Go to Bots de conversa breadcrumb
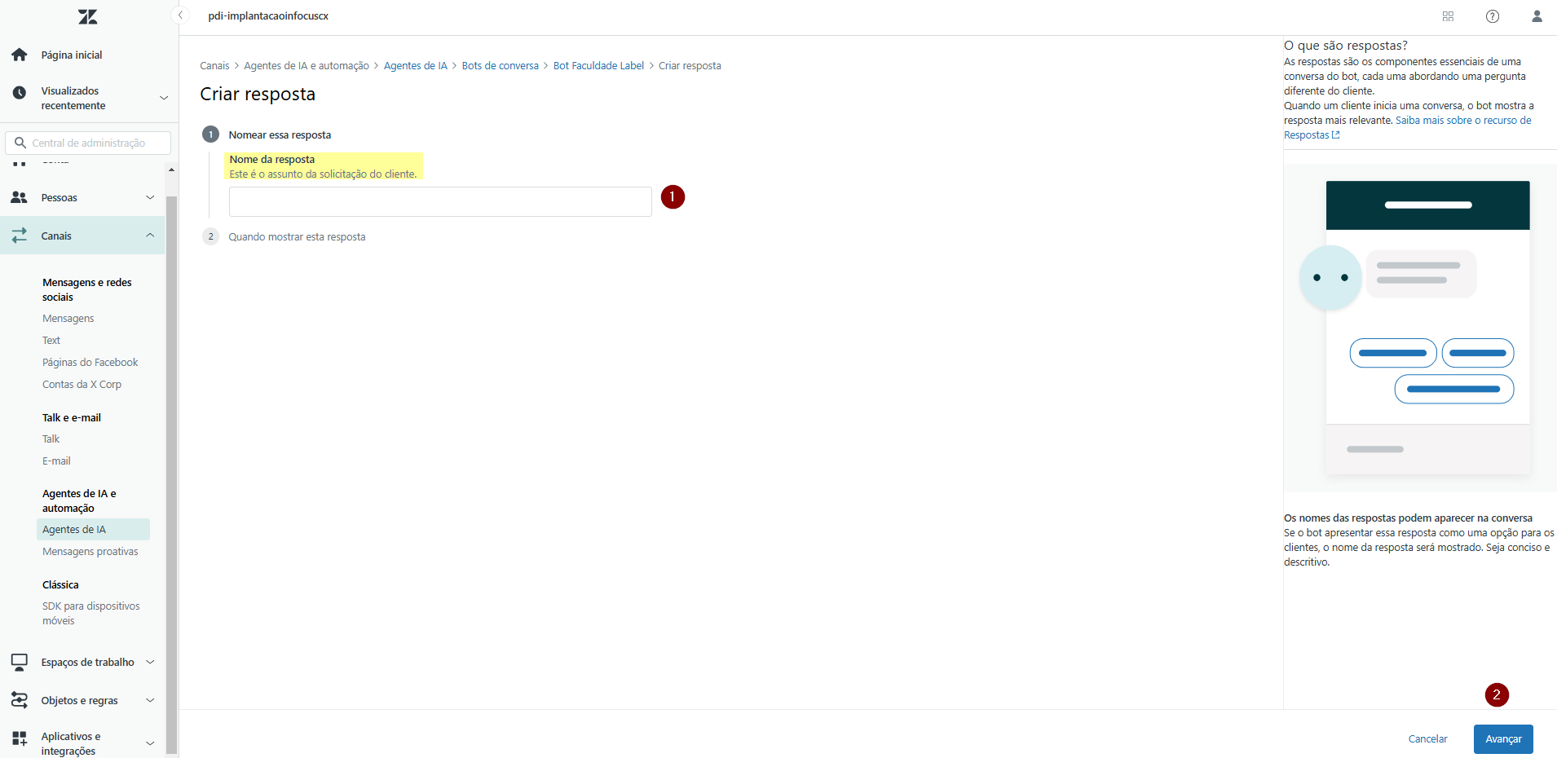The width and height of the screenshot is (1557, 758). [x=500, y=66]
